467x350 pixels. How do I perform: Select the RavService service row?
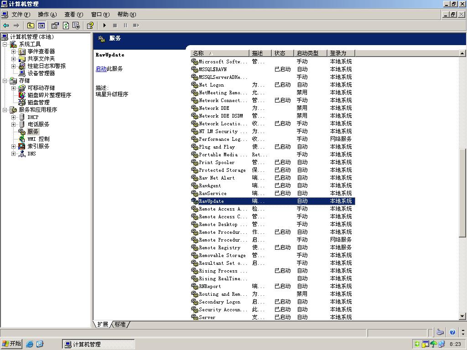[x=273, y=193]
